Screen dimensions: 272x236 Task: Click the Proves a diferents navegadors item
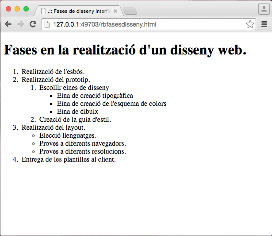(x=82, y=143)
